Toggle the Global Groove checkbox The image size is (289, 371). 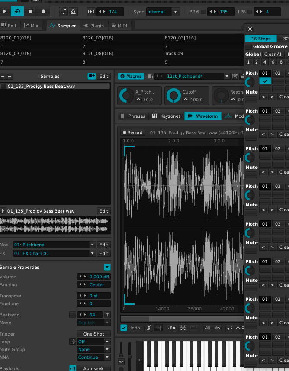tap(248, 46)
